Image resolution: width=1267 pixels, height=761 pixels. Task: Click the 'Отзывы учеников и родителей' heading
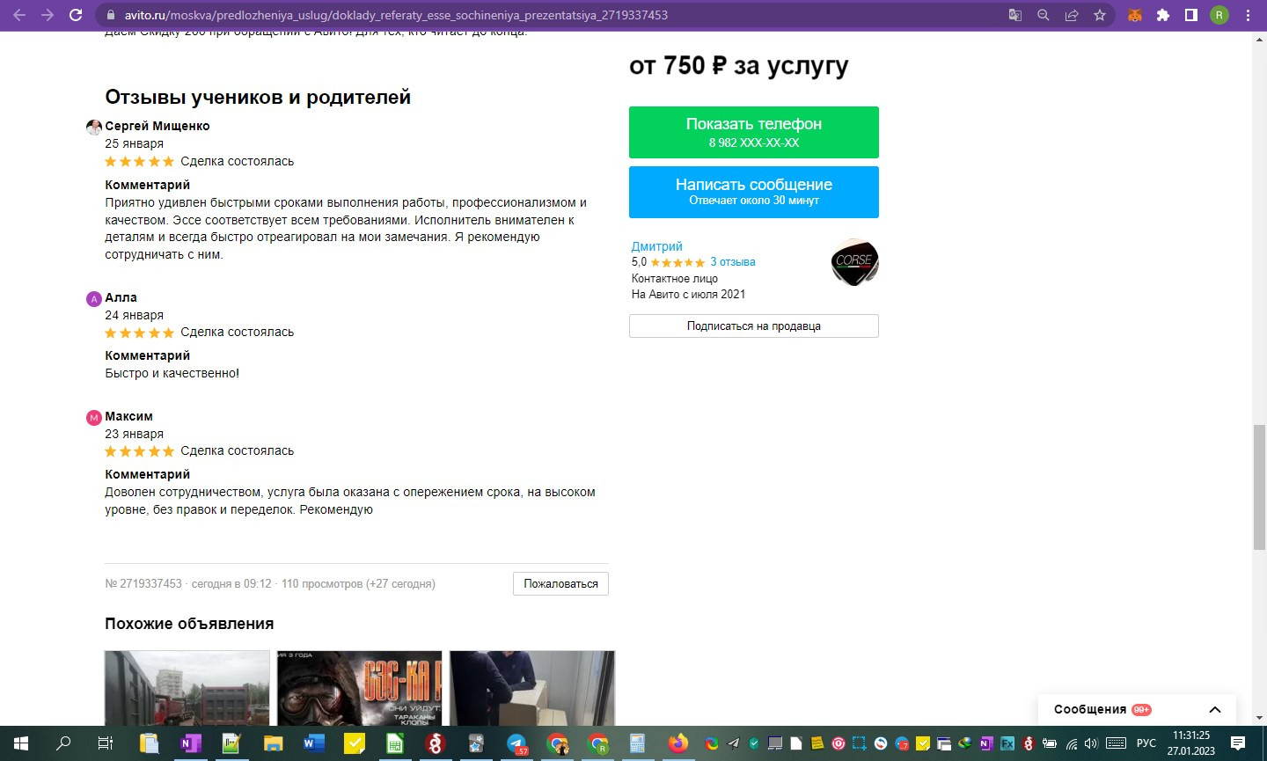point(258,97)
